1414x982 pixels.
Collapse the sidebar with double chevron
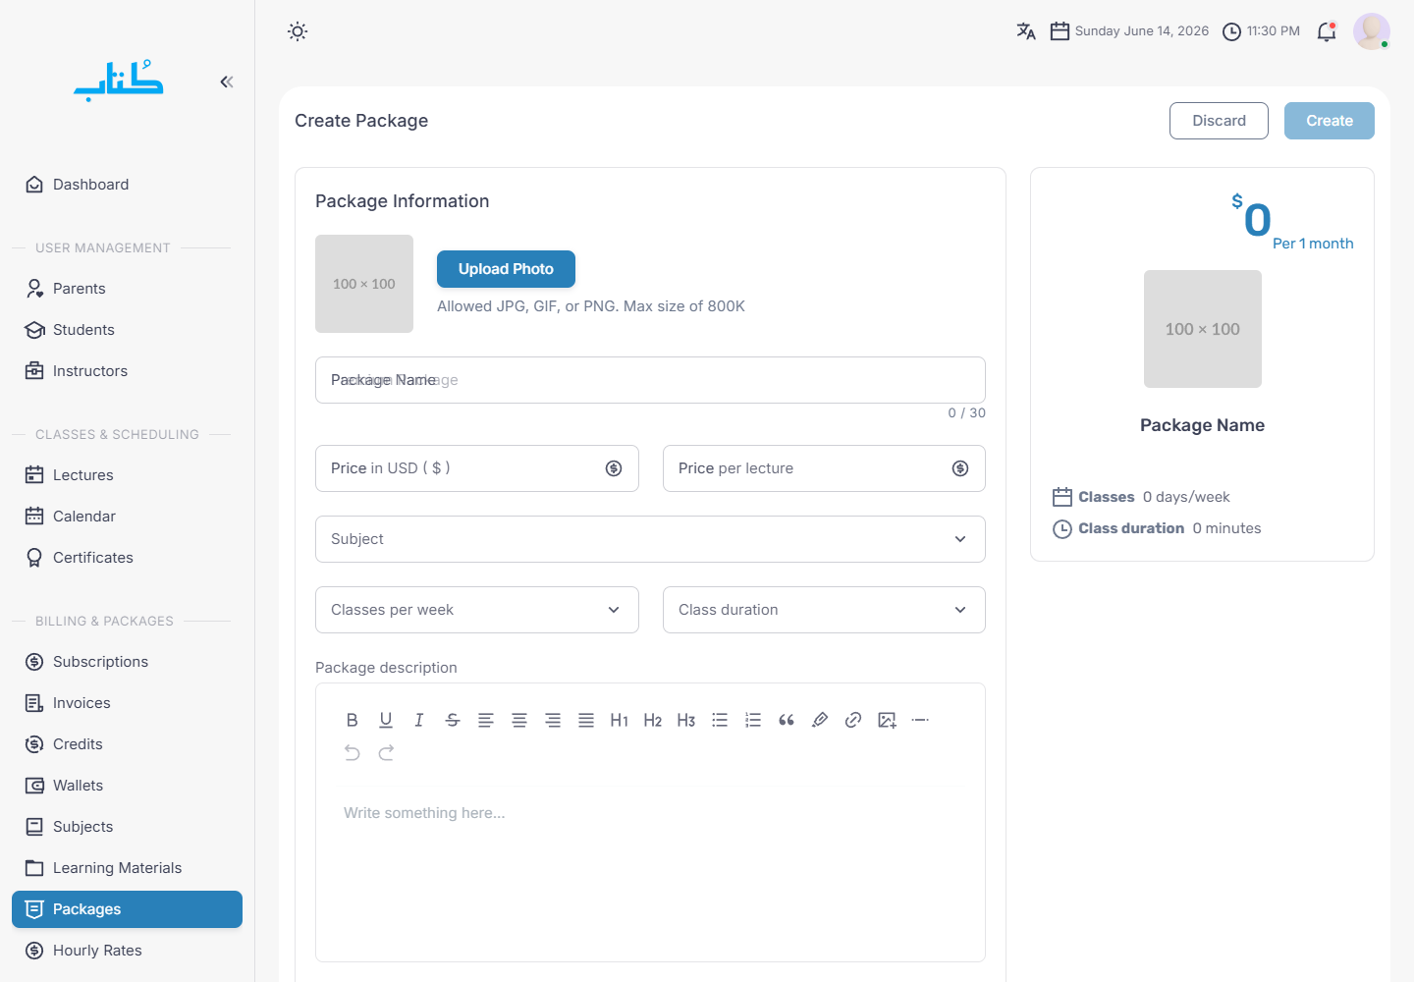click(227, 82)
